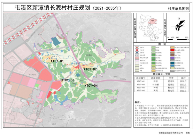Click the red line central urban area legend symbol
This screenshot has width=193, height=136.
pos(137,63)
